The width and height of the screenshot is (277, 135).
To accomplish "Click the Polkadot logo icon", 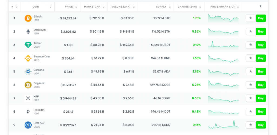I will (28, 112).
